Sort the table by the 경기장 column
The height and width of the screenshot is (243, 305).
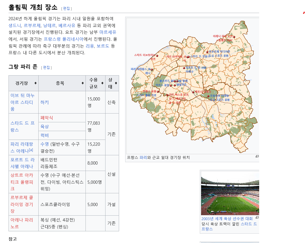click(35, 83)
